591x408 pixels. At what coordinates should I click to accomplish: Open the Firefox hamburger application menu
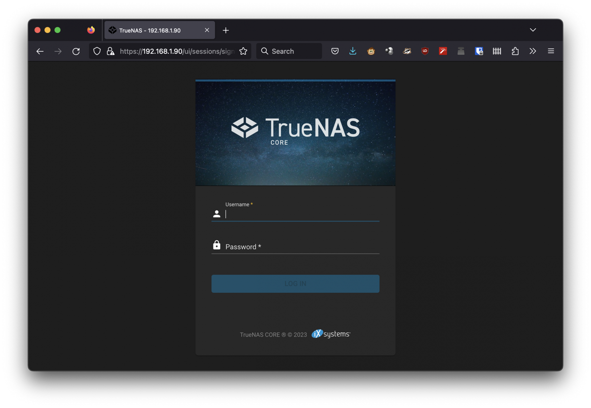[551, 51]
